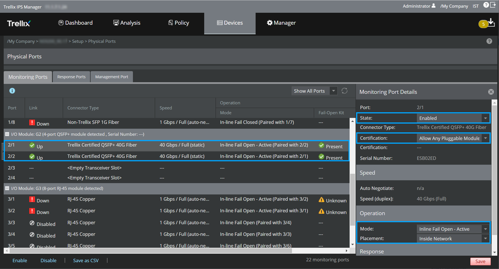Open the Mode dropdown Inline Fail Open - Active

click(x=453, y=229)
